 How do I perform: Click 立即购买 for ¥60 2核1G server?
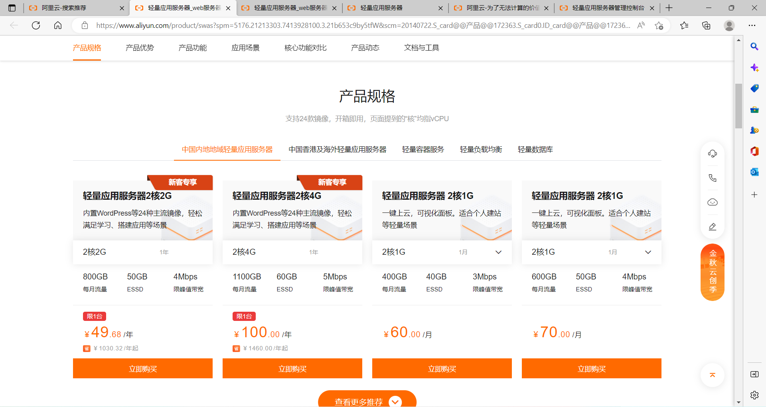click(442, 368)
